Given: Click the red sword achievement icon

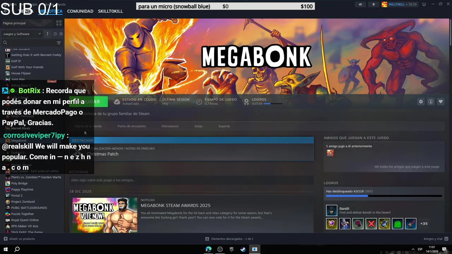Looking at the screenshot, I should [x=411, y=224].
